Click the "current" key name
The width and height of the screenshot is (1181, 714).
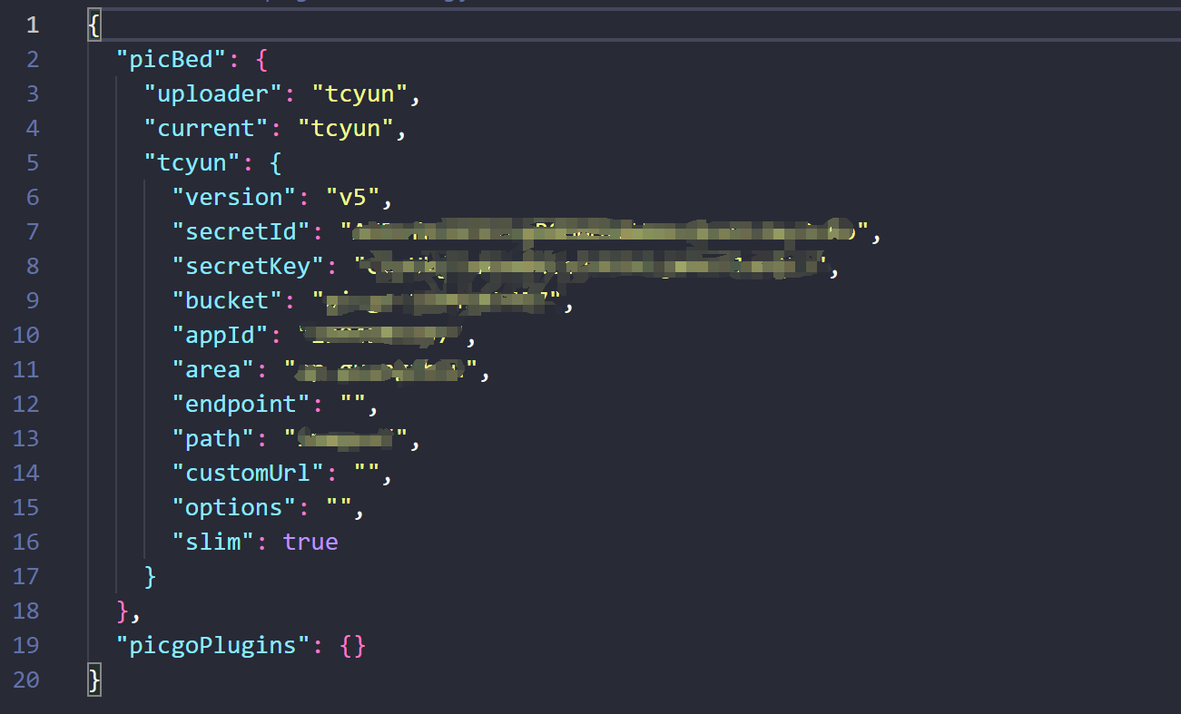(x=207, y=129)
